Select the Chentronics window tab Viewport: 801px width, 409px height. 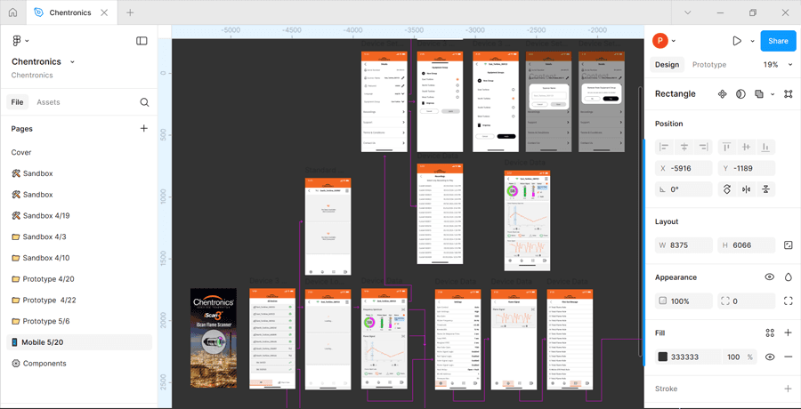click(x=71, y=12)
